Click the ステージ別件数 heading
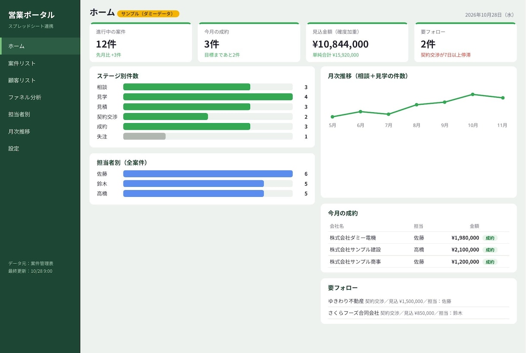 [x=118, y=76]
